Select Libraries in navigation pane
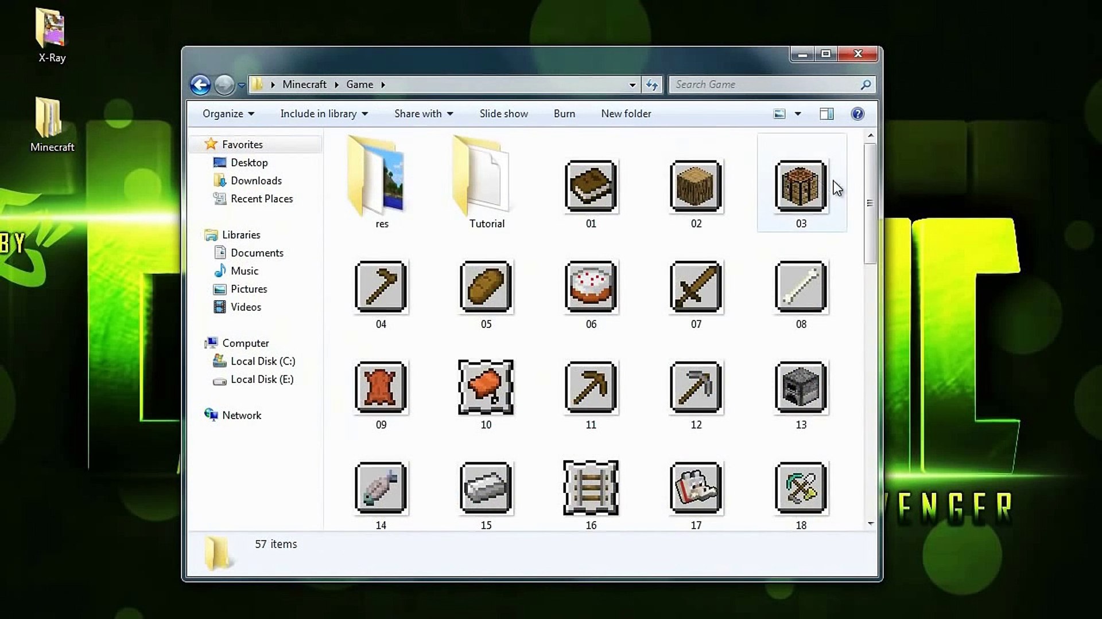Screen dimensions: 1102x619 pos(241,234)
